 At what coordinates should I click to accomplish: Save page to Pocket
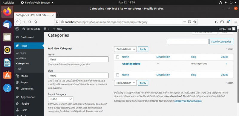[x=189, y=22]
